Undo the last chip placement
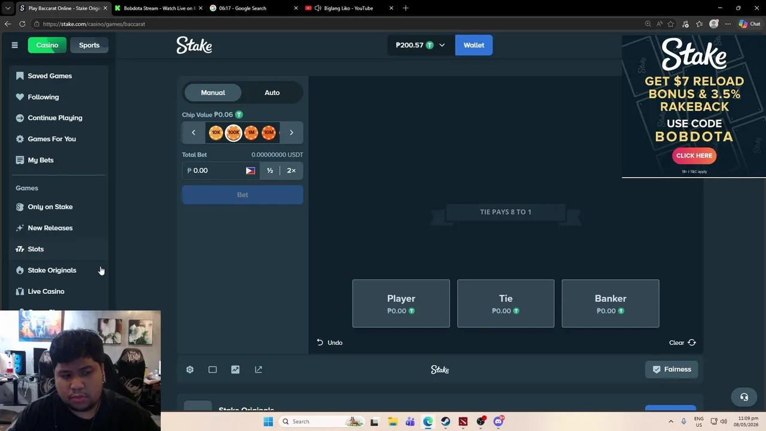This screenshot has height=431, width=766. coord(330,342)
